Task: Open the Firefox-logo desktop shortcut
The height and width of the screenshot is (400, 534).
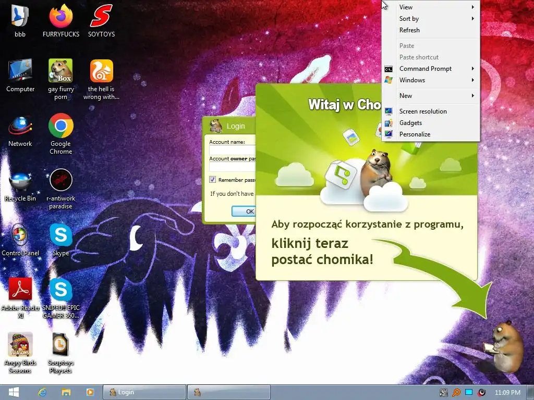Action: point(61,20)
